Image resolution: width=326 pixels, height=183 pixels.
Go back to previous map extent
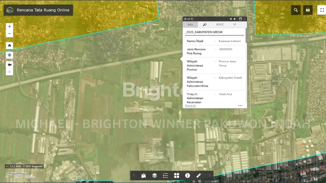(9, 65)
